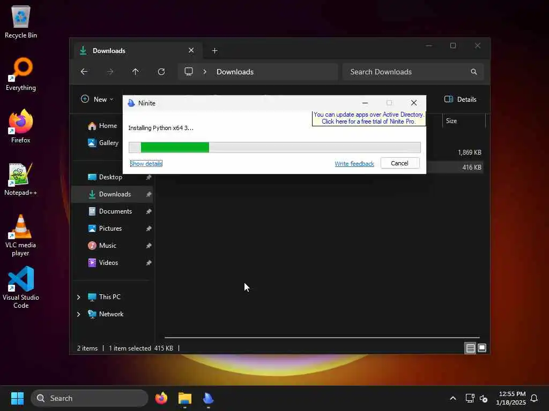Open the taskbar clock and date
The width and height of the screenshot is (549, 411).
click(x=511, y=398)
